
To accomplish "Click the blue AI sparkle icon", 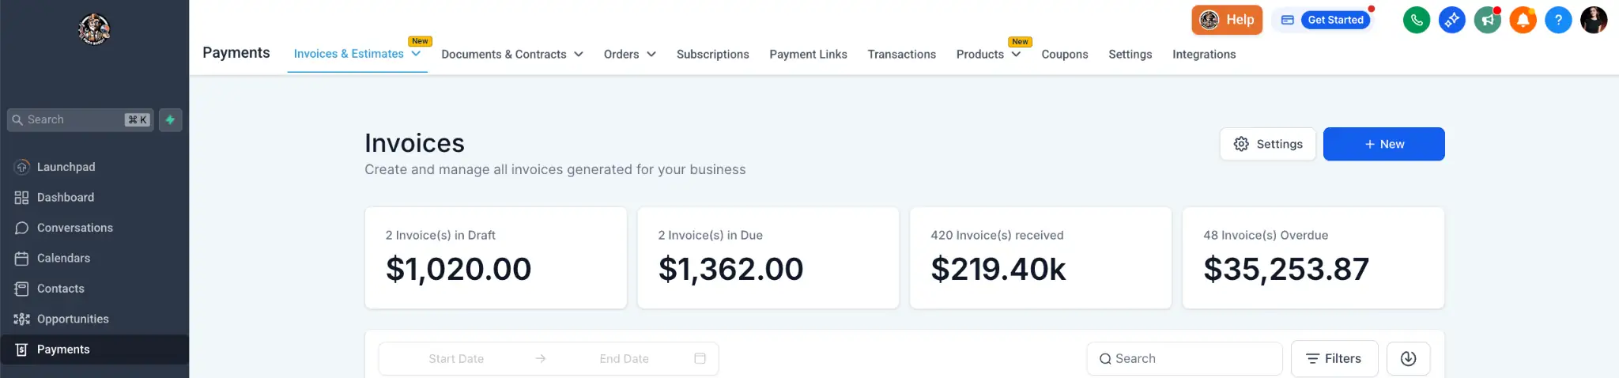I will click(x=1452, y=20).
